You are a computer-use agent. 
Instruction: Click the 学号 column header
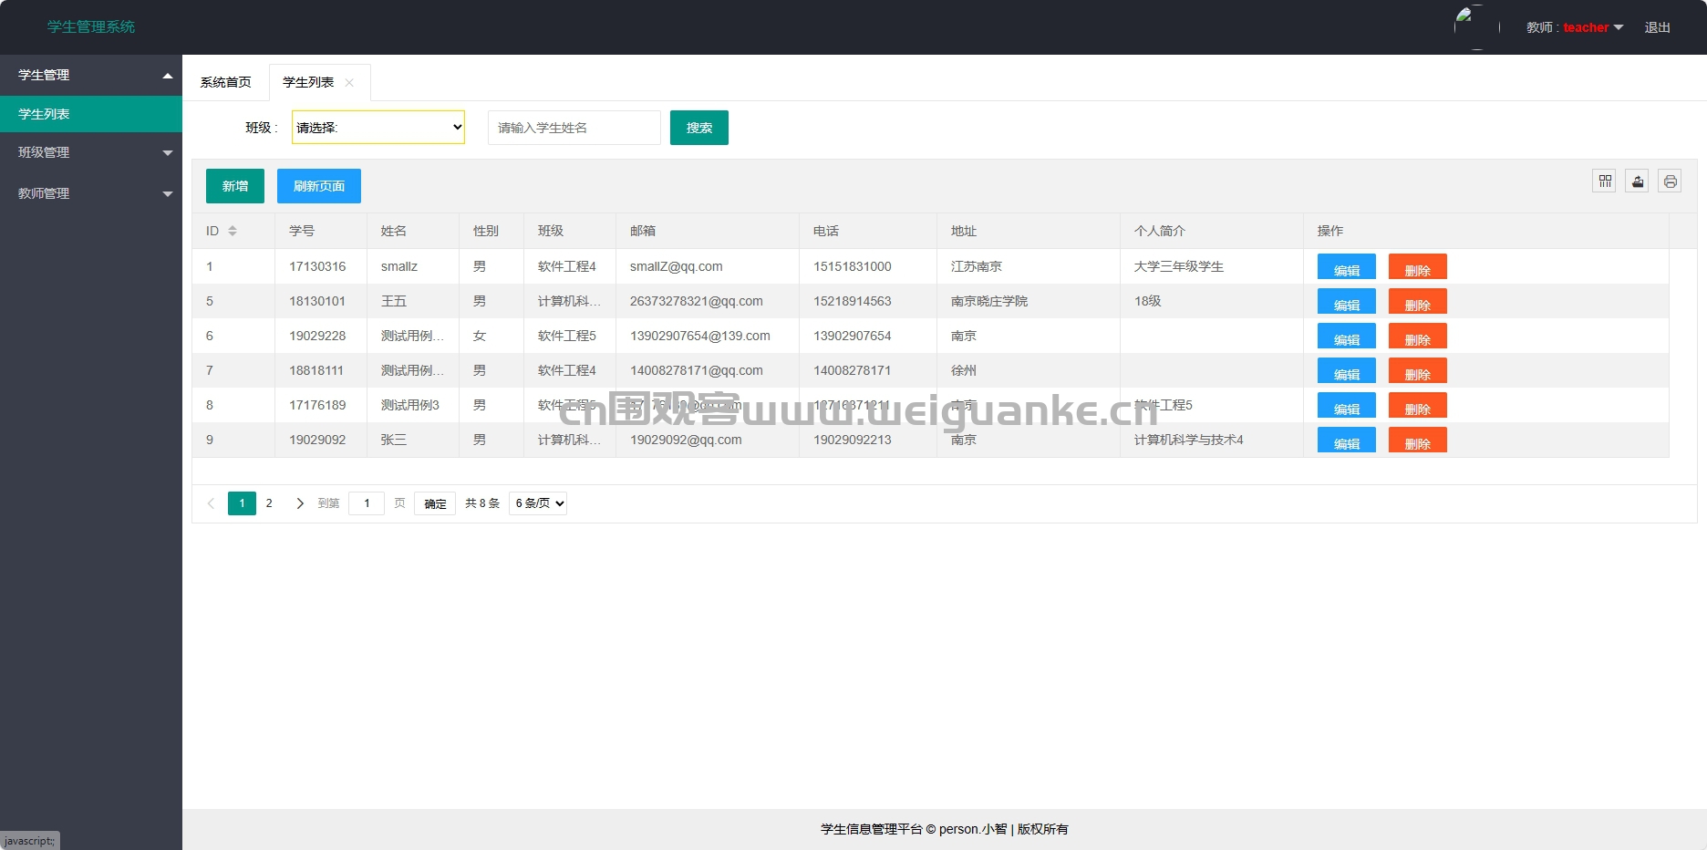coord(321,231)
